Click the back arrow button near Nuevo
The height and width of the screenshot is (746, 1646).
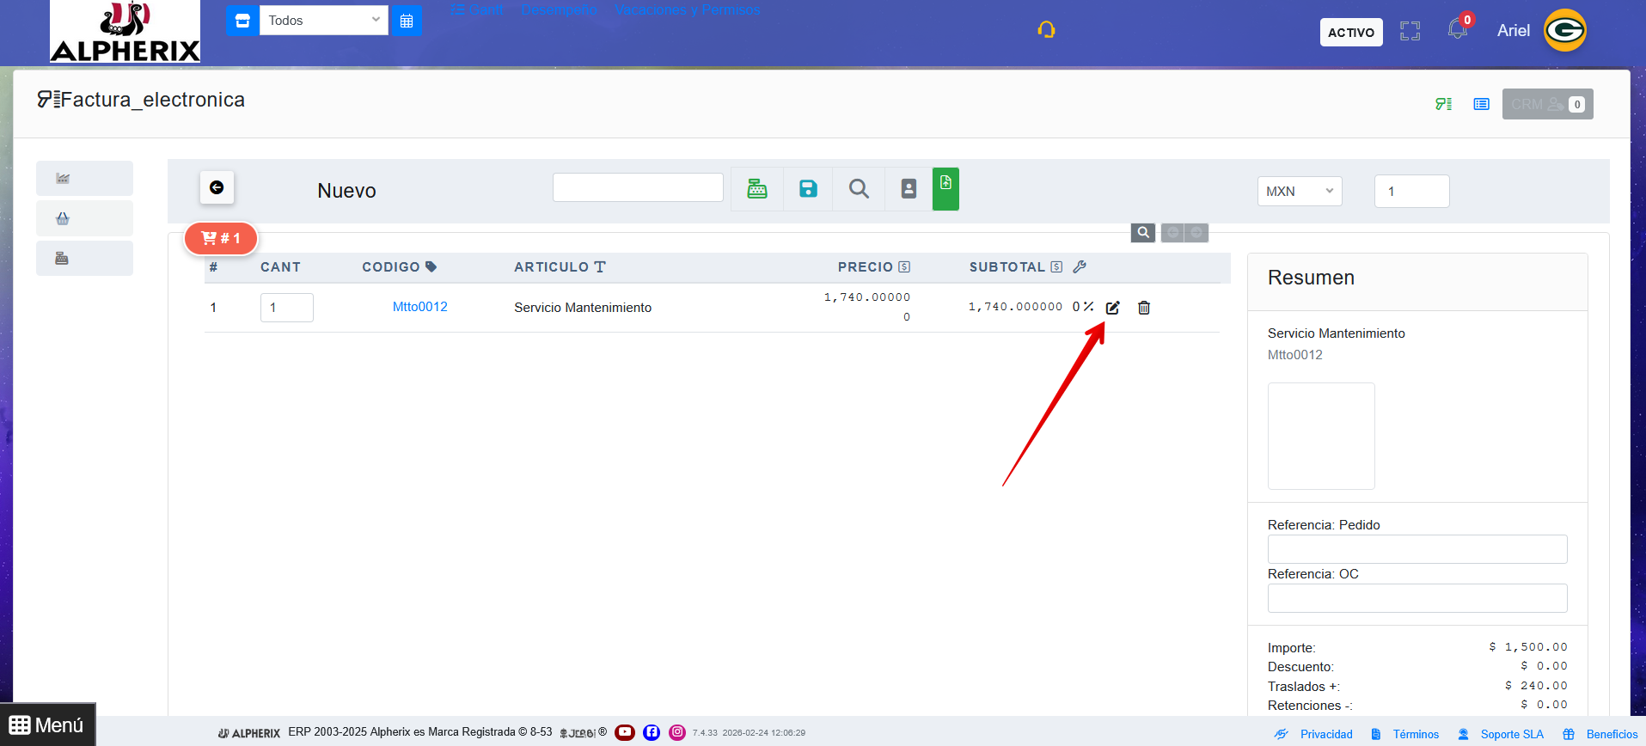point(217,187)
